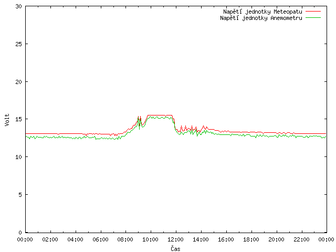
Task: Click the x-axis label 06:00
Action: [100, 239]
